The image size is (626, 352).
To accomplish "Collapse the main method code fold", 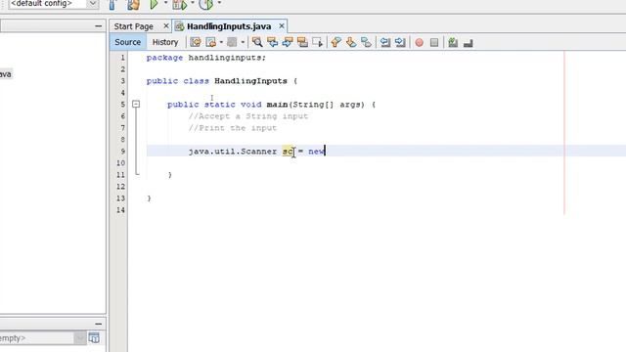I will pos(136,105).
